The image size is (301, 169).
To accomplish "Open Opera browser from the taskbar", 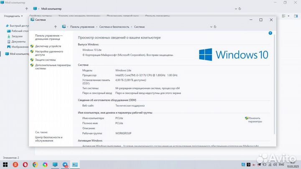I will pyautogui.click(x=26, y=164).
